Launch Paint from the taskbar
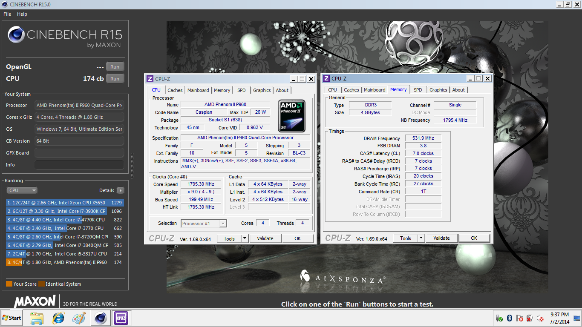 click(79, 318)
